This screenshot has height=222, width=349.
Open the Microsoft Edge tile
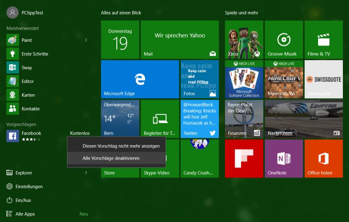point(140,79)
